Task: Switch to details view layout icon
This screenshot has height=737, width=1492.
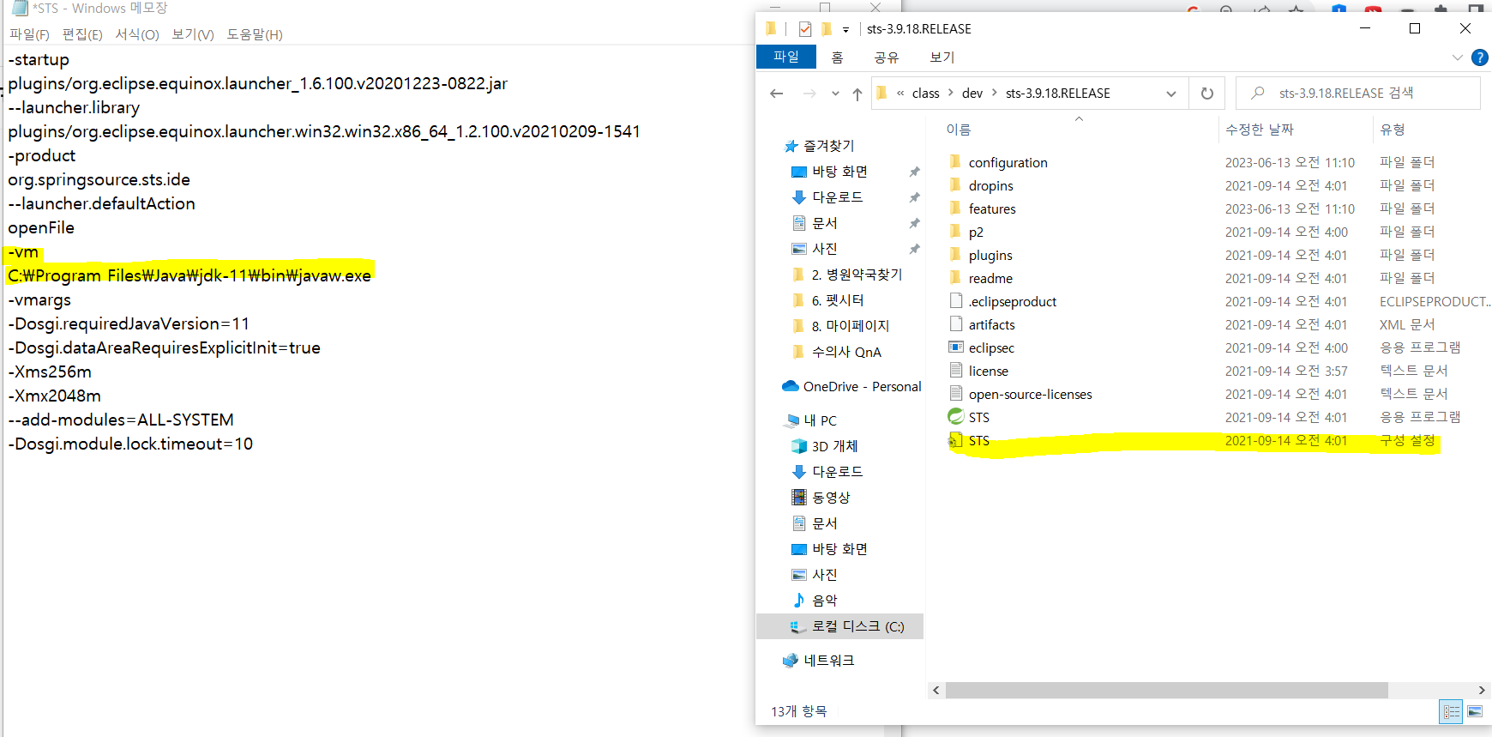Action: pos(1451,711)
